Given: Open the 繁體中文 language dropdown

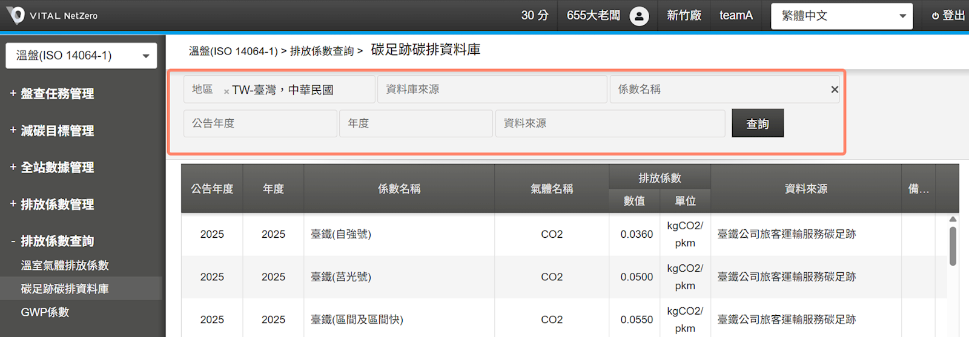Looking at the screenshot, I should (x=841, y=16).
